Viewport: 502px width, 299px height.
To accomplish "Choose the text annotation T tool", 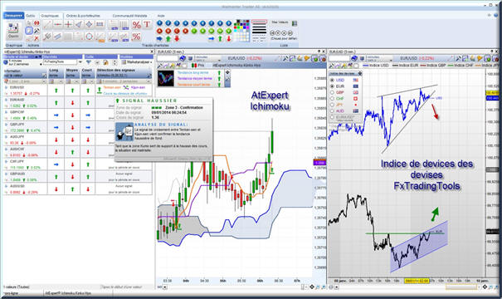I will [147, 25].
